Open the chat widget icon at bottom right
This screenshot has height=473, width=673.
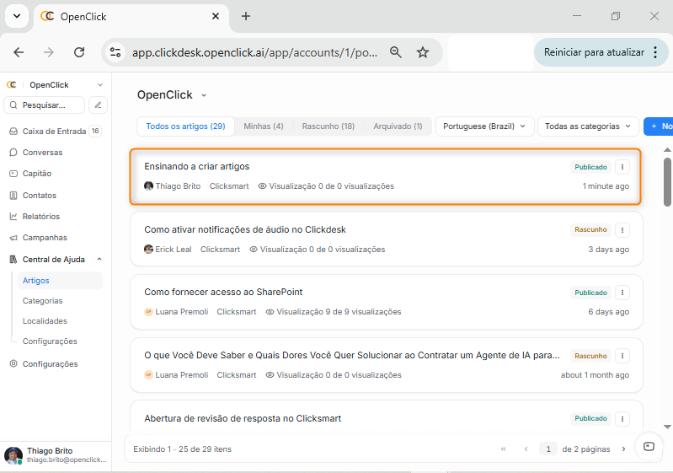click(648, 447)
